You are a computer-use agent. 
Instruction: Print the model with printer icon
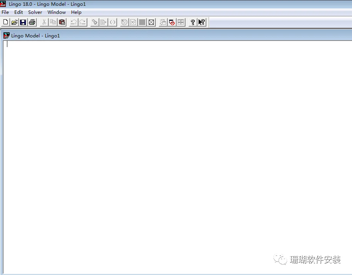coord(32,22)
